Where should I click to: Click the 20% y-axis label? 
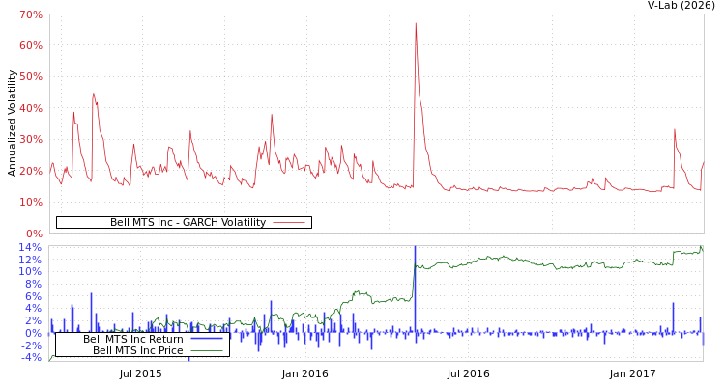30,171
